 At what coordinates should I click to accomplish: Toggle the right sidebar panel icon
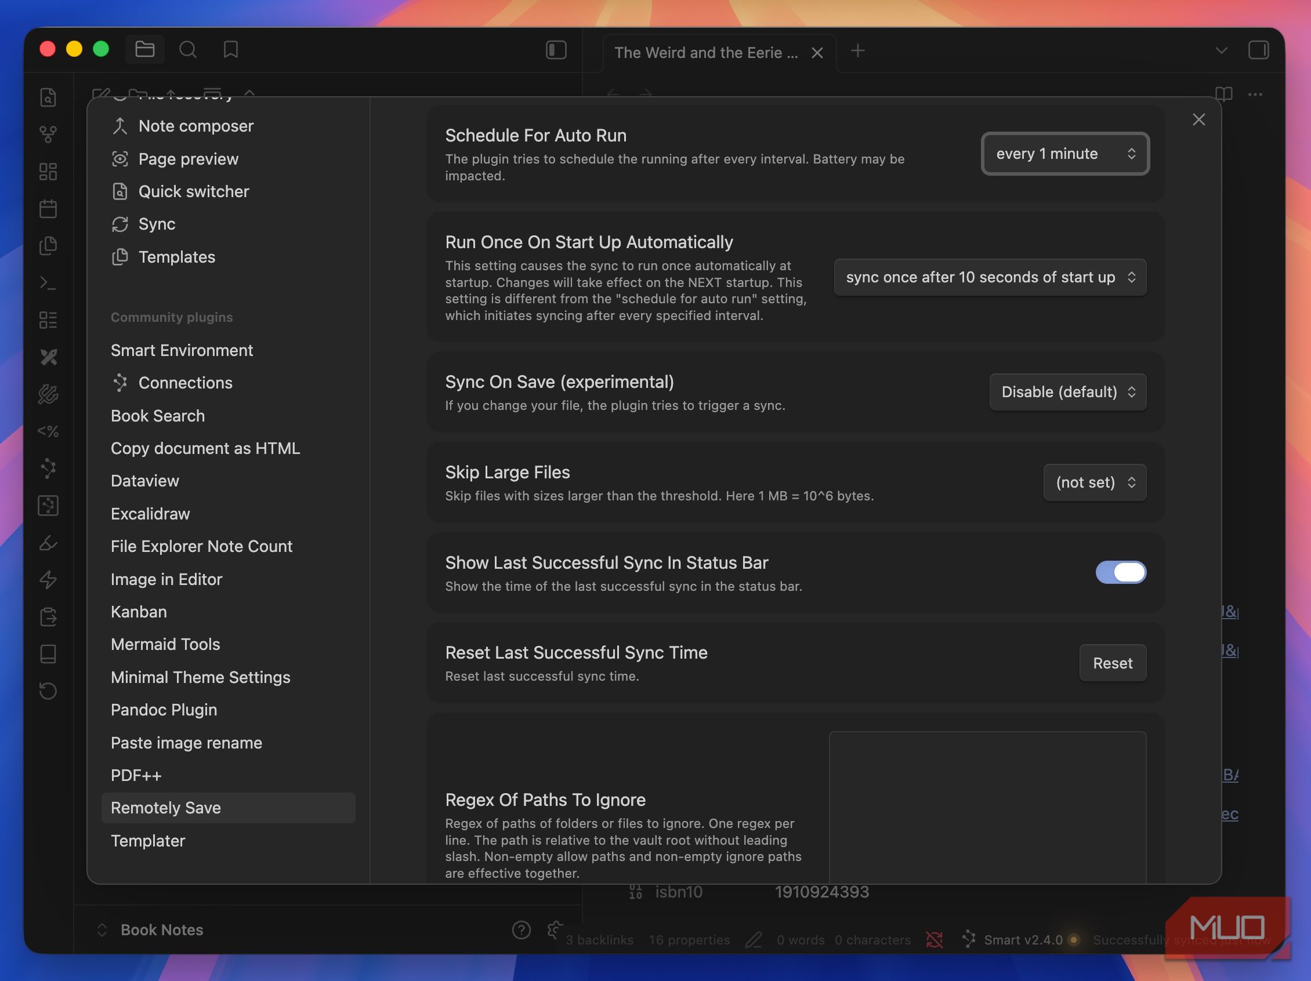pos(1258,50)
